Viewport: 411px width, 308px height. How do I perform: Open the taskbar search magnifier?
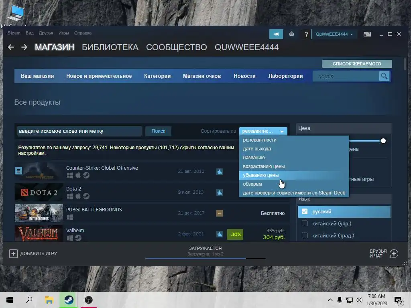click(29, 300)
